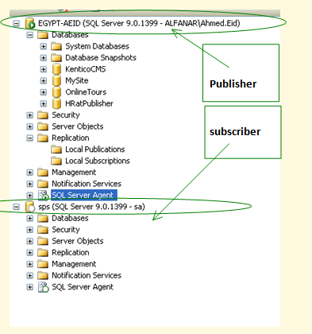Image resolution: width=312 pixels, height=334 pixels.
Task: Select the sps (SQL Server 9.0.1399 - sa) label
Action: 91,207
